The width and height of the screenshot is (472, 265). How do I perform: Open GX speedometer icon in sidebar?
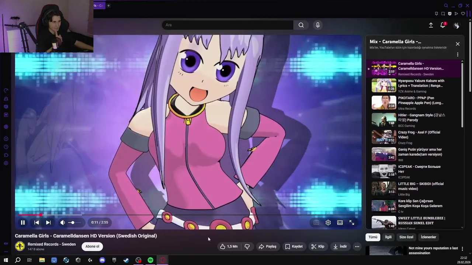pos(6,91)
